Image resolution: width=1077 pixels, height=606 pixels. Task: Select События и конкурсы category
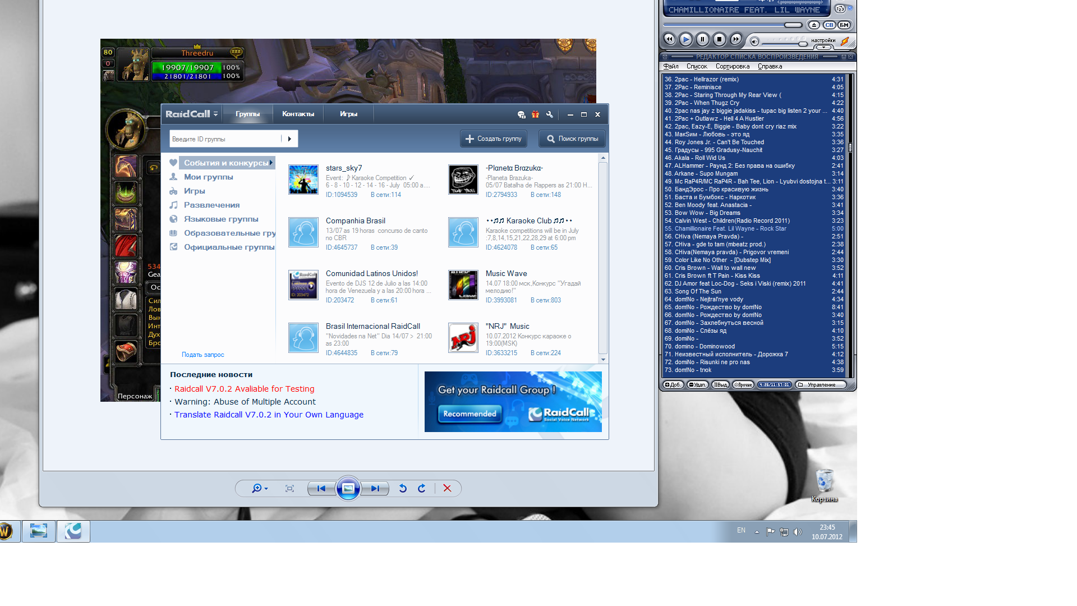click(226, 163)
